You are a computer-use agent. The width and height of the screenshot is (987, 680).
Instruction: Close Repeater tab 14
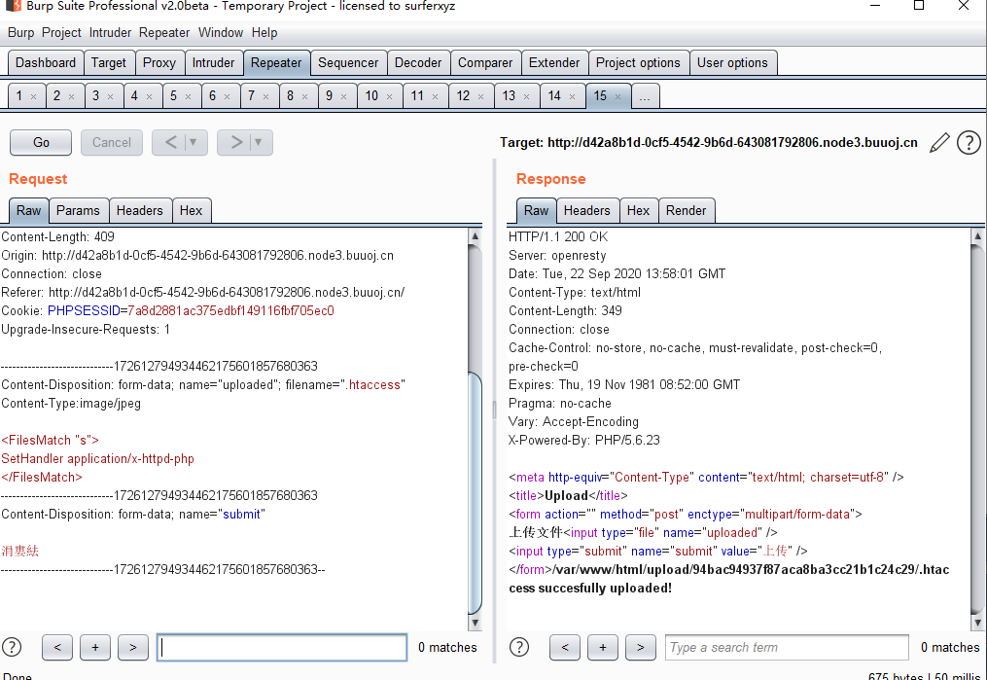coord(572,96)
